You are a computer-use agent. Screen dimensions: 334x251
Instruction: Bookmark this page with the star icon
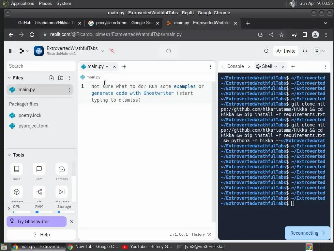pyautogui.click(x=281, y=35)
